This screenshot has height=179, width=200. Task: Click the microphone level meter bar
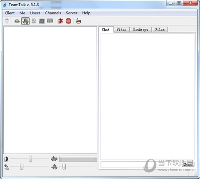[x=78, y=159]
